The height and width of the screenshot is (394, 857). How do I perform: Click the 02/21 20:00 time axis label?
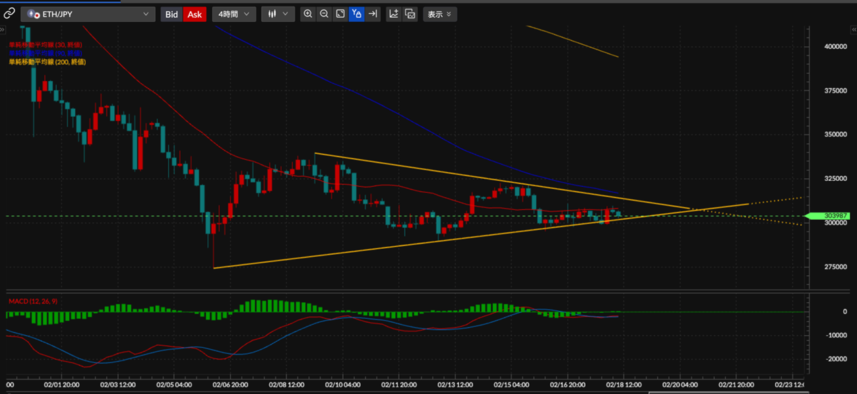(736, 384)
